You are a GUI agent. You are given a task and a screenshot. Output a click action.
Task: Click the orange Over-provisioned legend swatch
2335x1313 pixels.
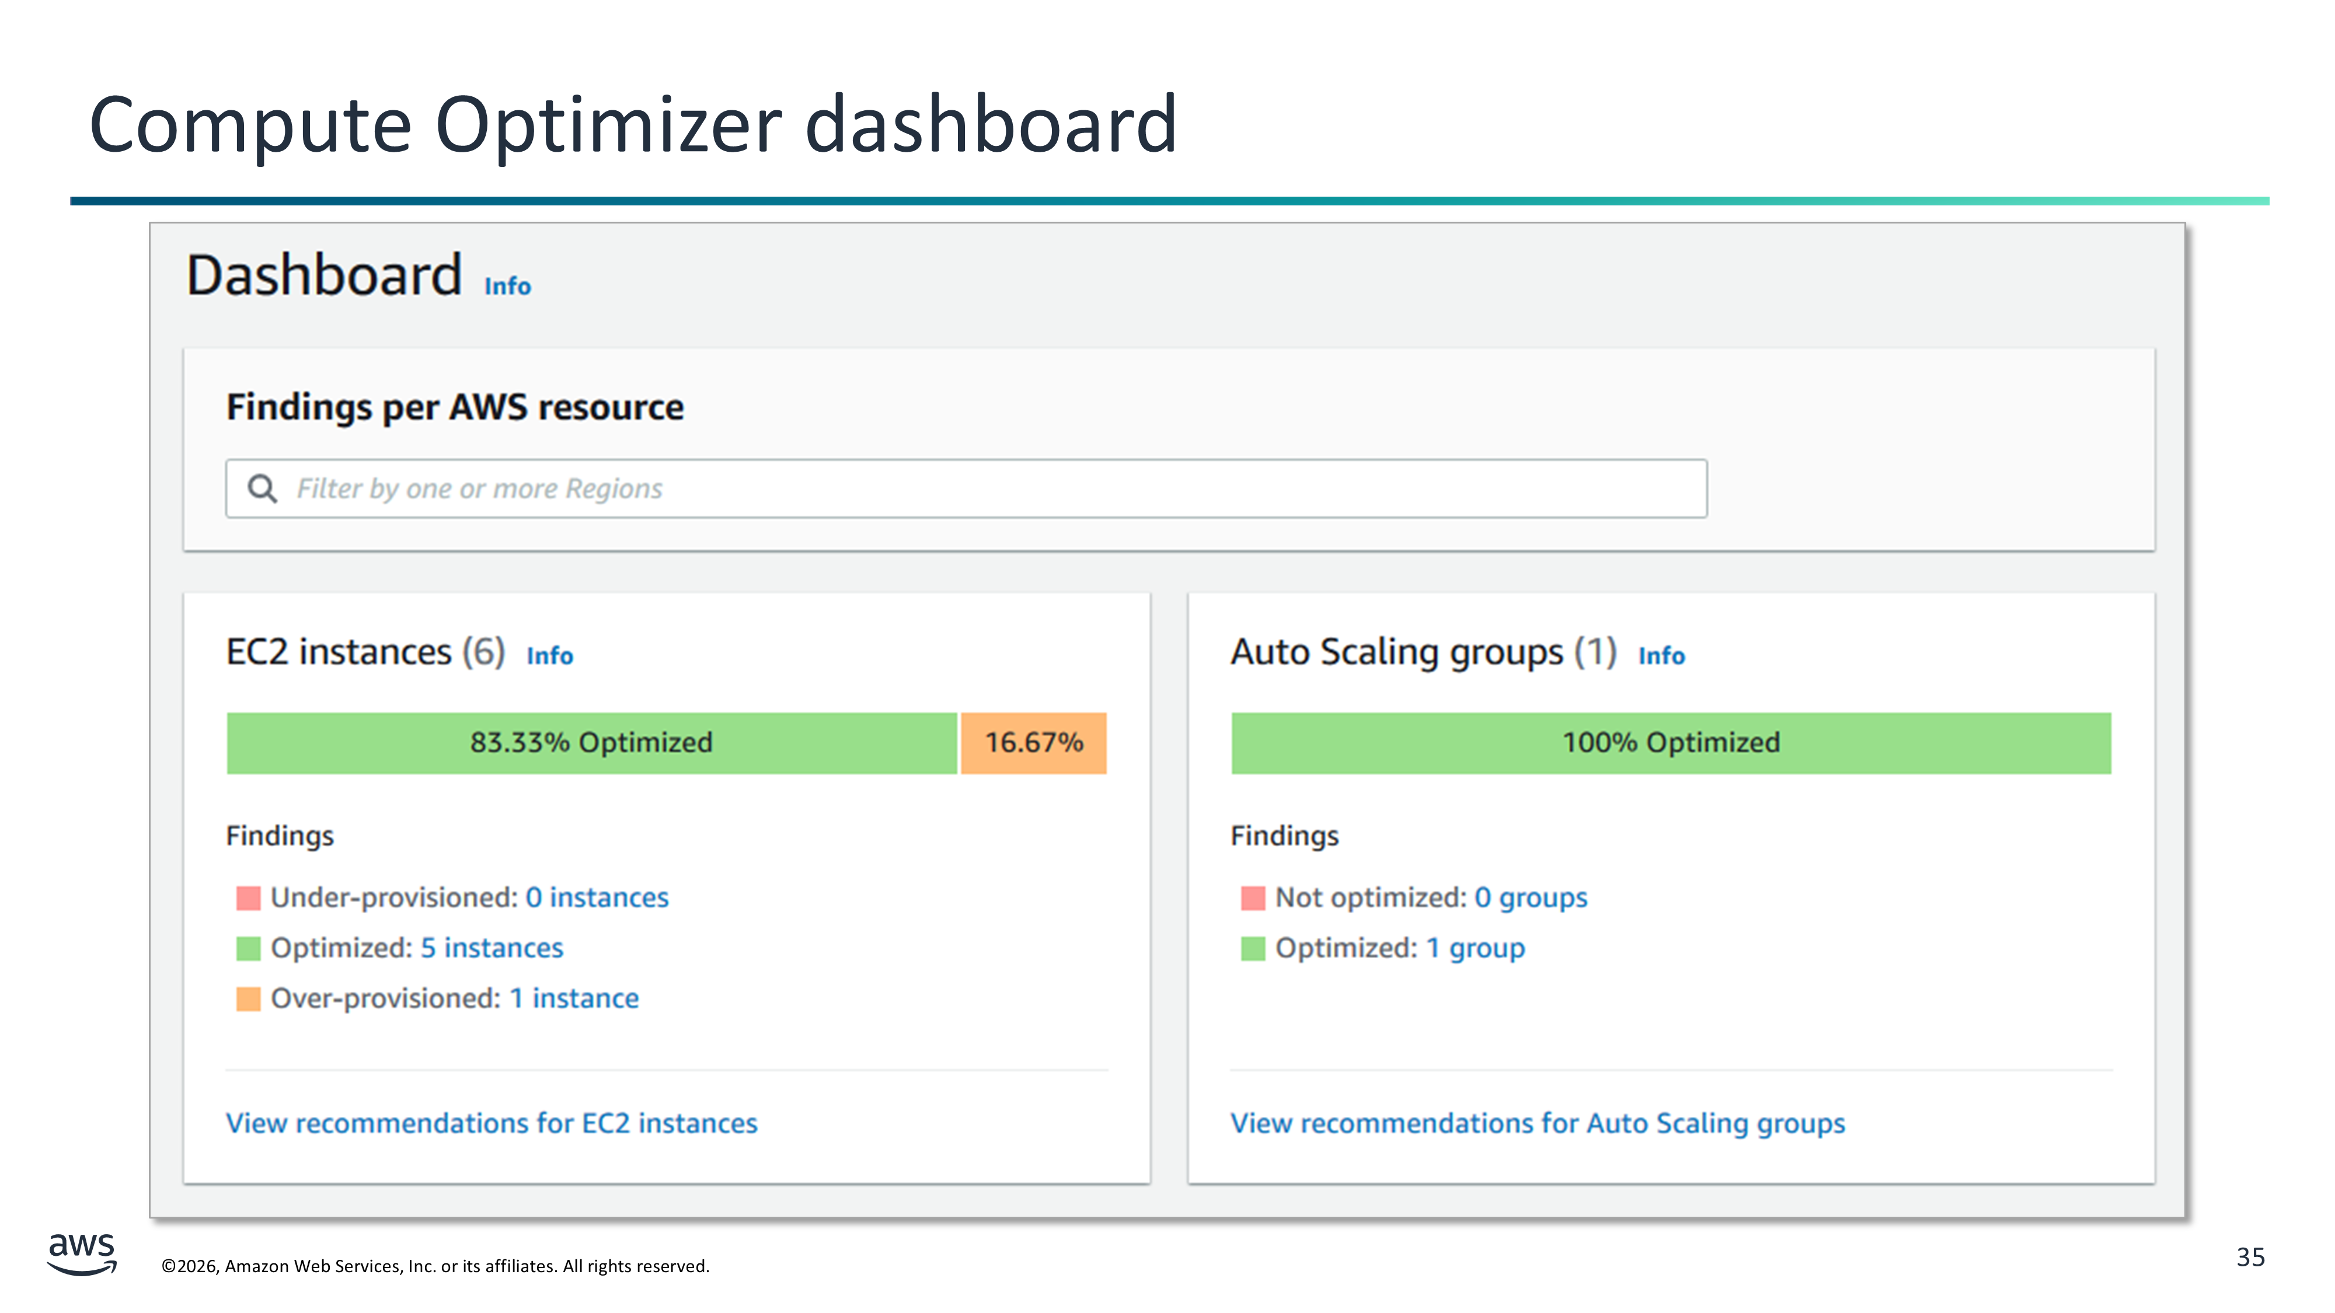pyautogui.click(x=248, y=998)
